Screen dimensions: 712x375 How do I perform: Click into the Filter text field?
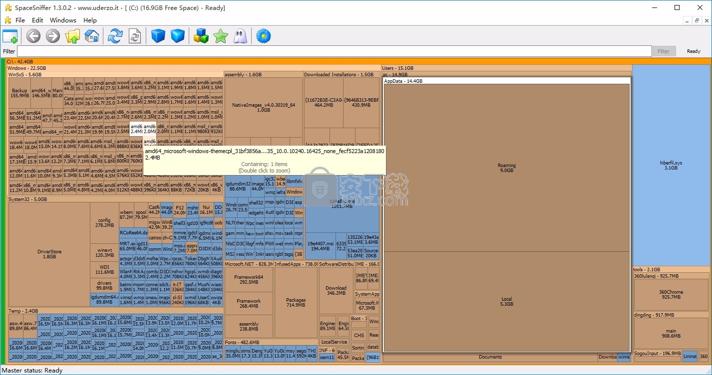[334, 51]
